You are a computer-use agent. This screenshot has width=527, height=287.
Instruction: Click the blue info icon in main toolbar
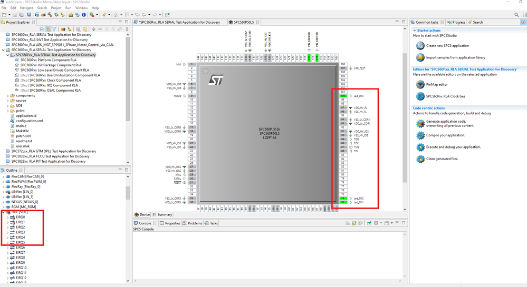pyautogui.click(x=84, y=15)
